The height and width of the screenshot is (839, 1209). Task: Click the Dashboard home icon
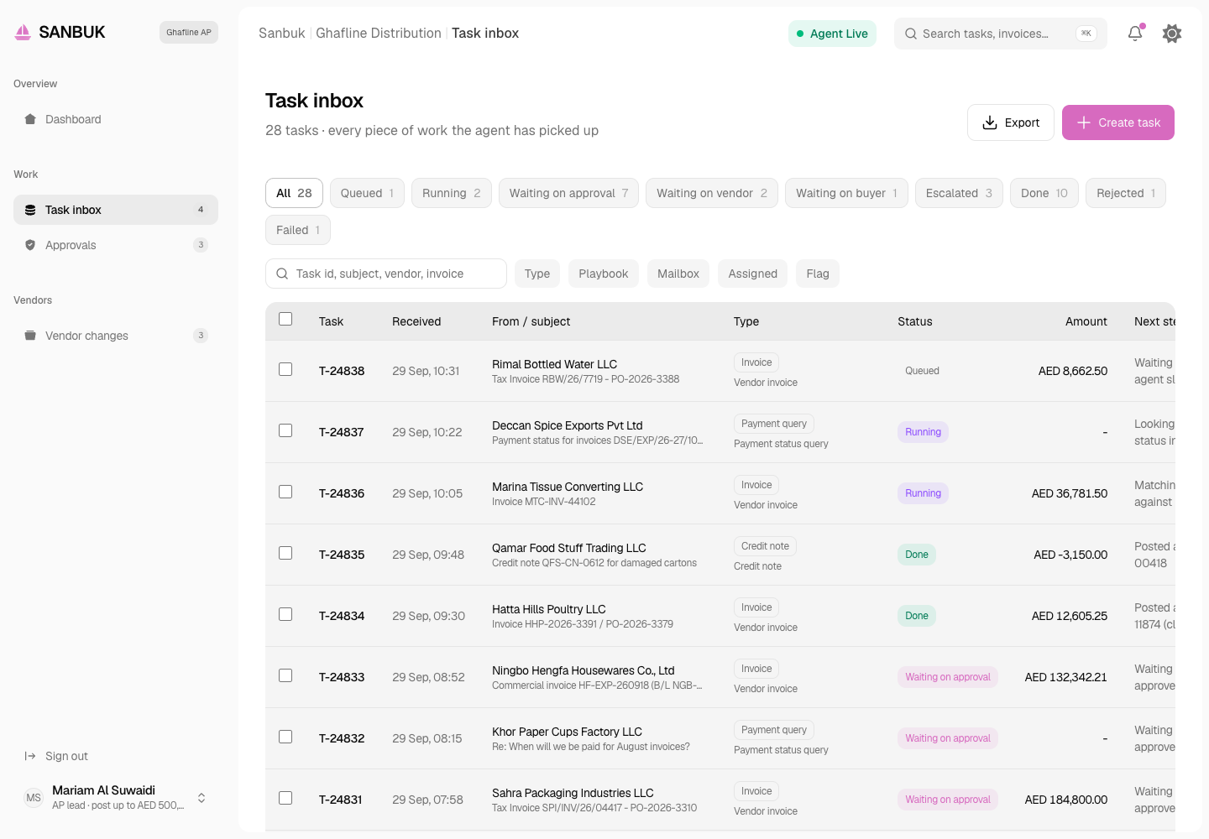[30, 119]
